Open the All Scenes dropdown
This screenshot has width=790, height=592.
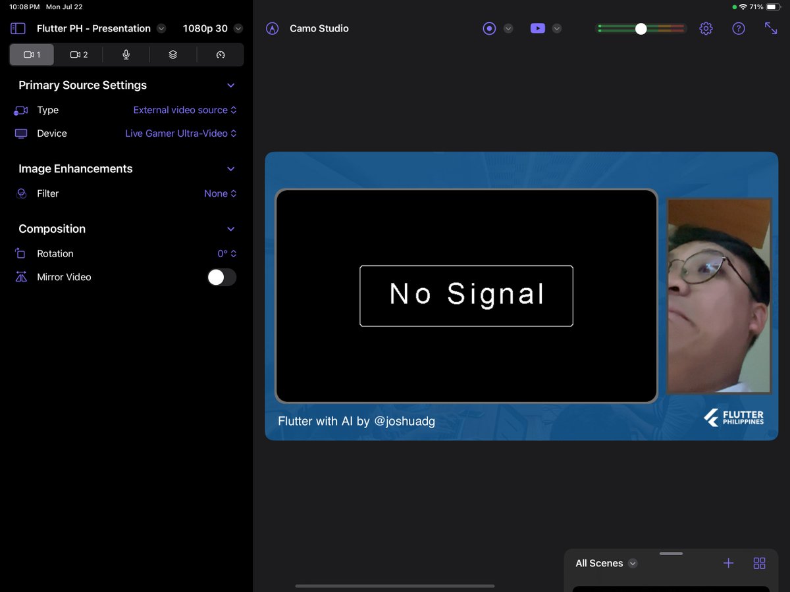[x=606, y=563]
